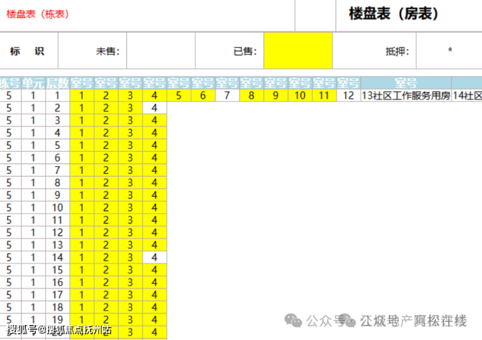
Task: Click room 3 cell on floor 5
Action: tap(130, 145)
